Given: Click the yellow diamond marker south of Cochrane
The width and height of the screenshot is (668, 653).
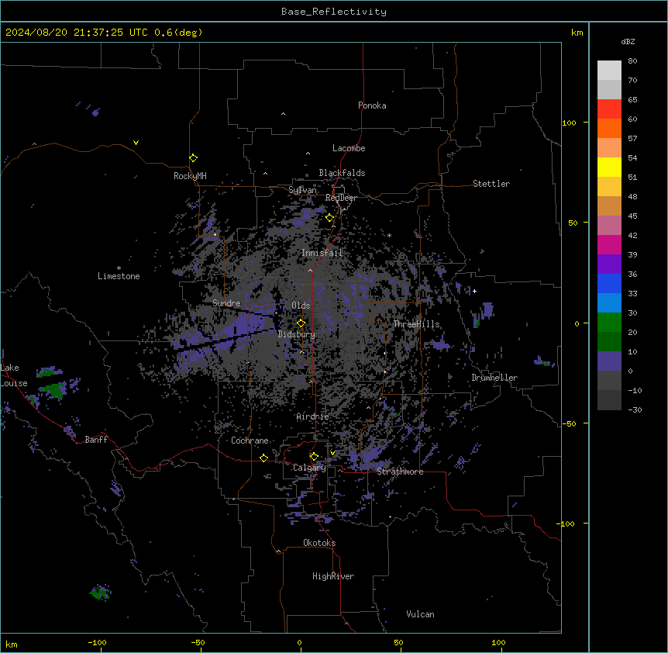Looking at the screenshot, I should 263,458.
